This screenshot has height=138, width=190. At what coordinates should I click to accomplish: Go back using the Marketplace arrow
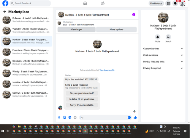click(x=5, y=12)
